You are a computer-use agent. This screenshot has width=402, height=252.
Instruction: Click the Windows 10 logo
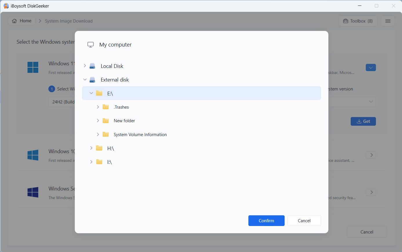[33, 155]
